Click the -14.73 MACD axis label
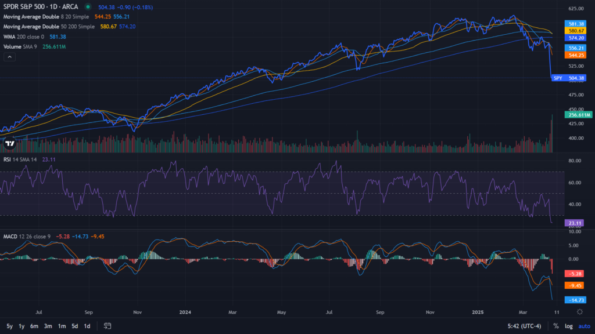This screenshot has width=595, height=334. click(x=574, y=300)
